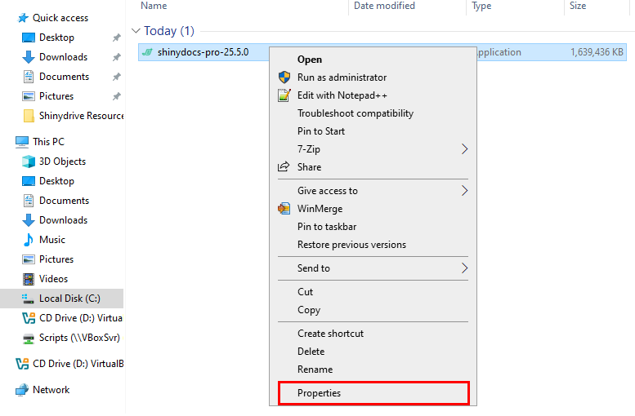Select Create shortcut menu entry
Viewport: 635px width, 416px height.
[331, 334]
